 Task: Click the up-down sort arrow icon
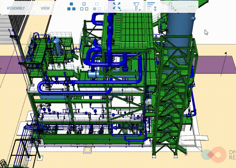point(155,9)
